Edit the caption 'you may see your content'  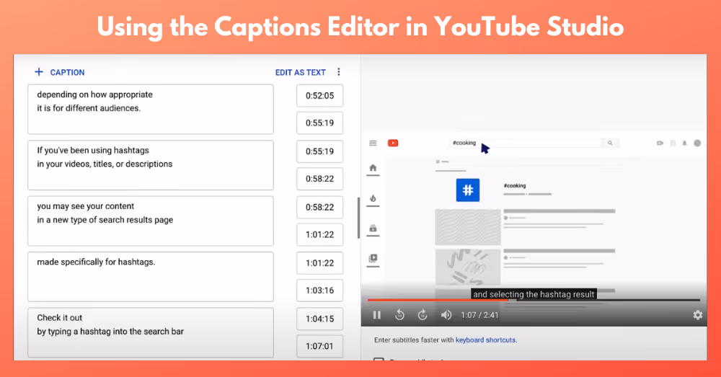coord(151,221)
